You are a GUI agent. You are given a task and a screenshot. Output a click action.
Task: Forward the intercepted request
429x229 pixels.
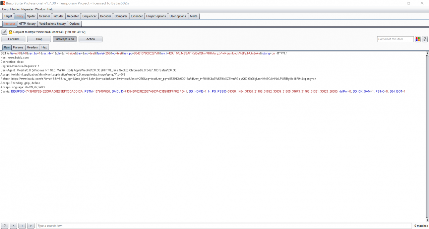[13, 39]
